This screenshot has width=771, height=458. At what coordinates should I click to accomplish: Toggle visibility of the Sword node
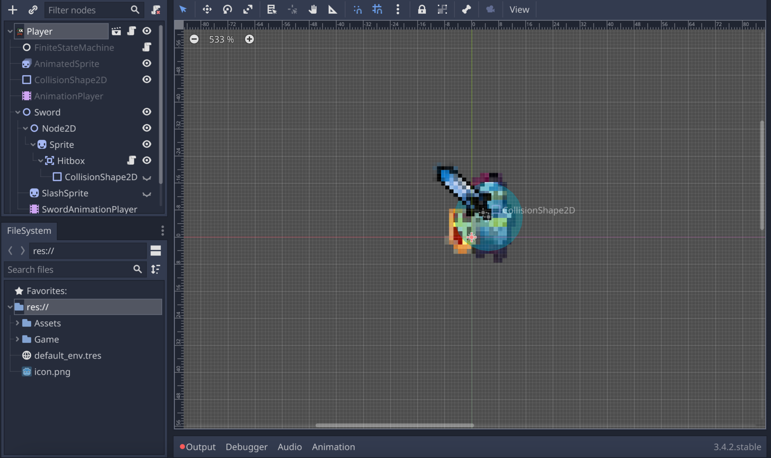(x=146, y=112)
